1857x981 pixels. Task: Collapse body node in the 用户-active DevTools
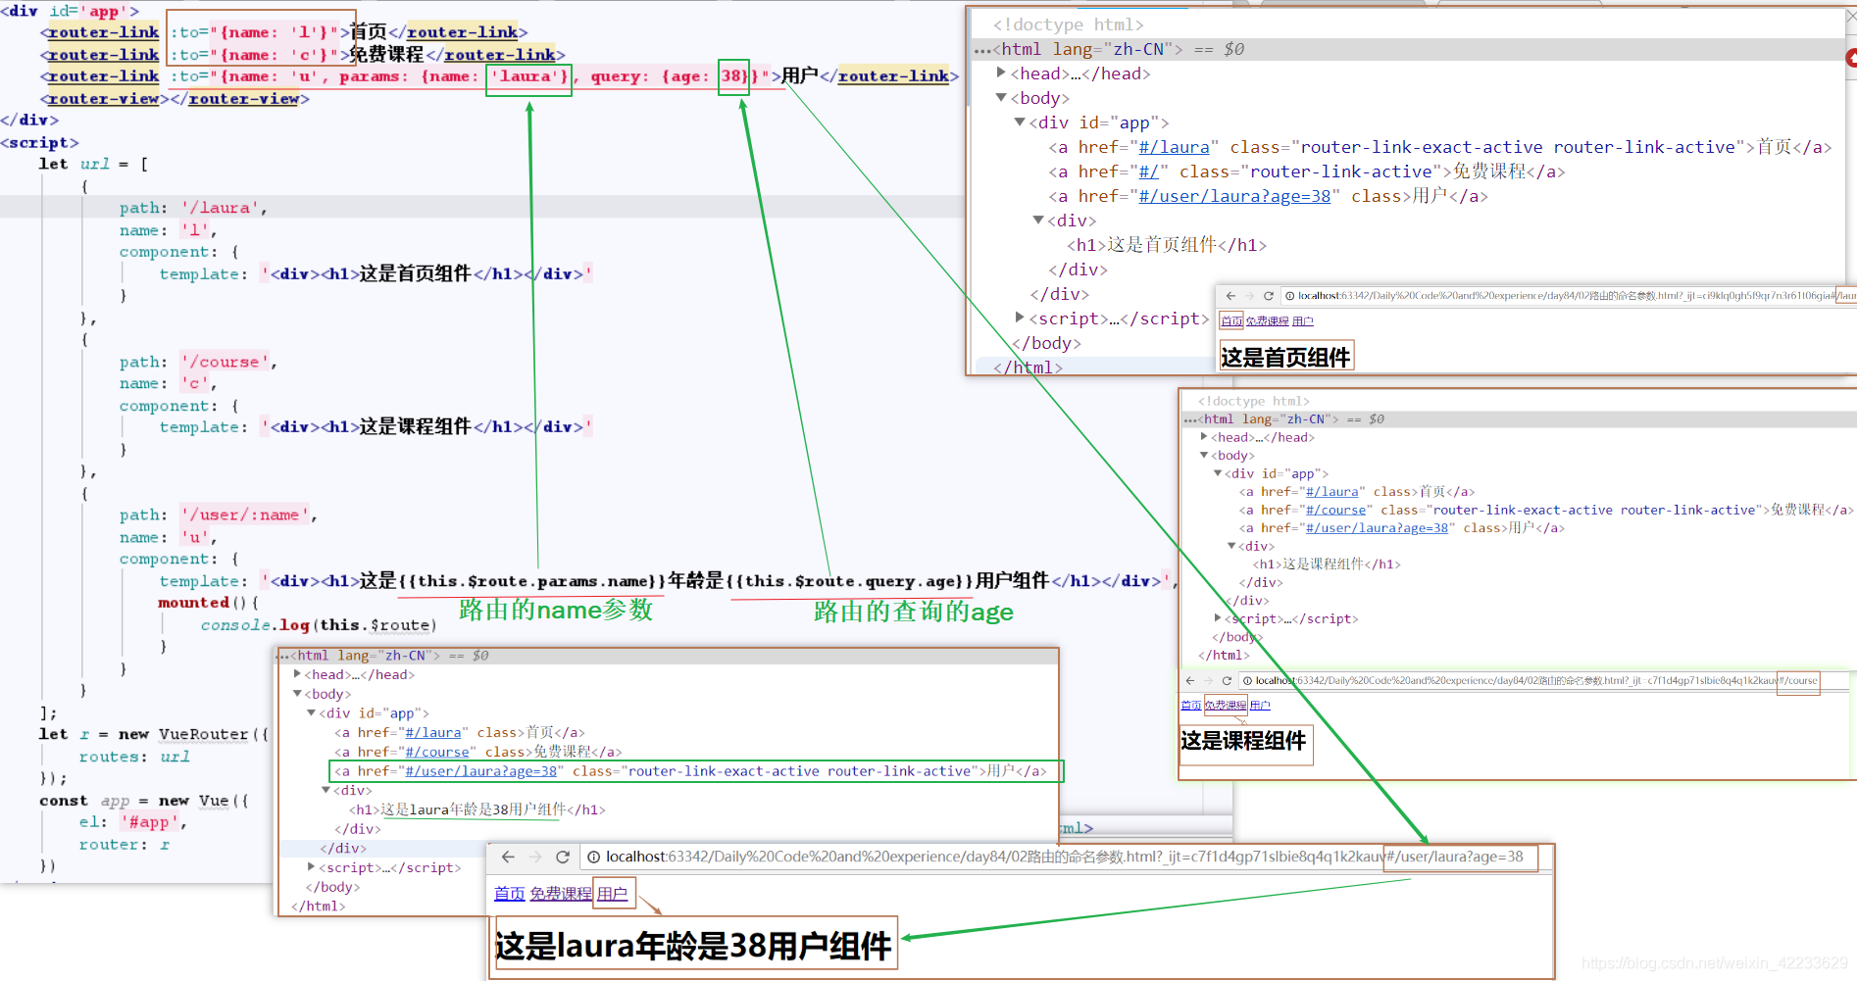pyautogui.click(x=297, y=694)
